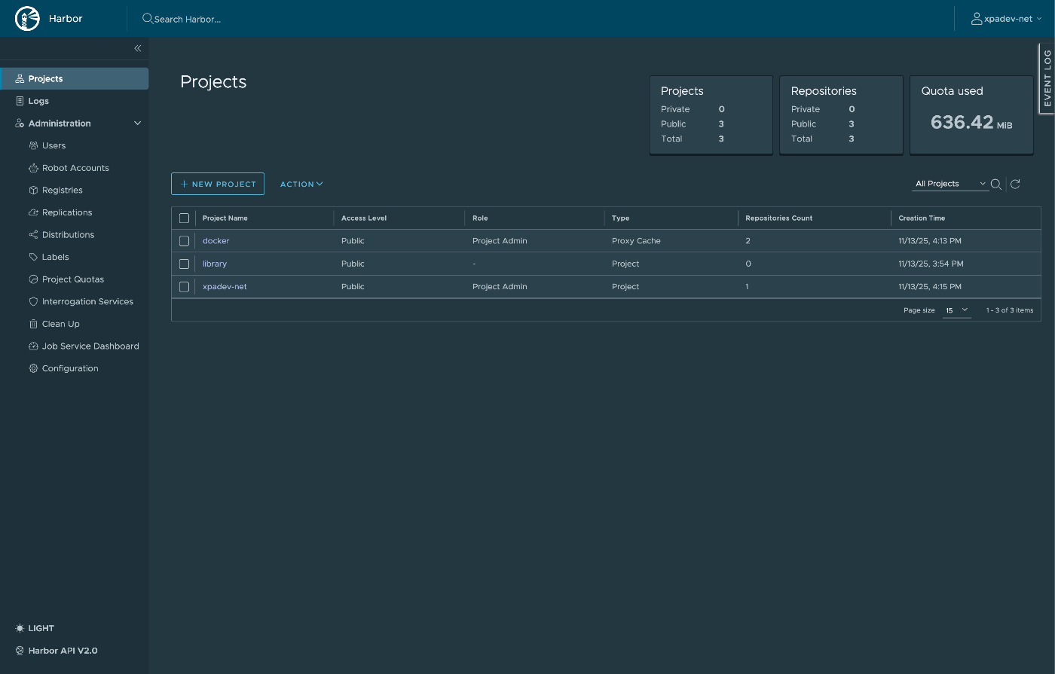1055x674 pixels.
Task: Click the Users icon in the sidebar
Action: (x=33, y=145)
